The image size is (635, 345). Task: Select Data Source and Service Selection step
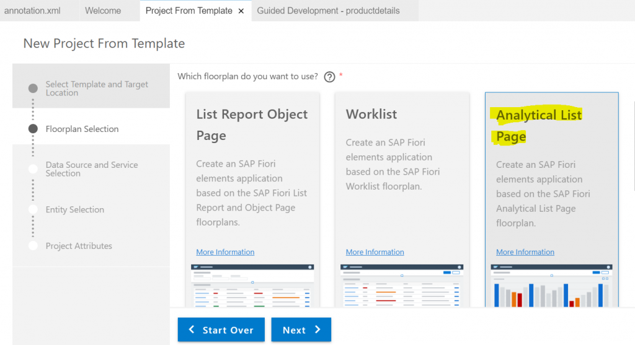91,169
